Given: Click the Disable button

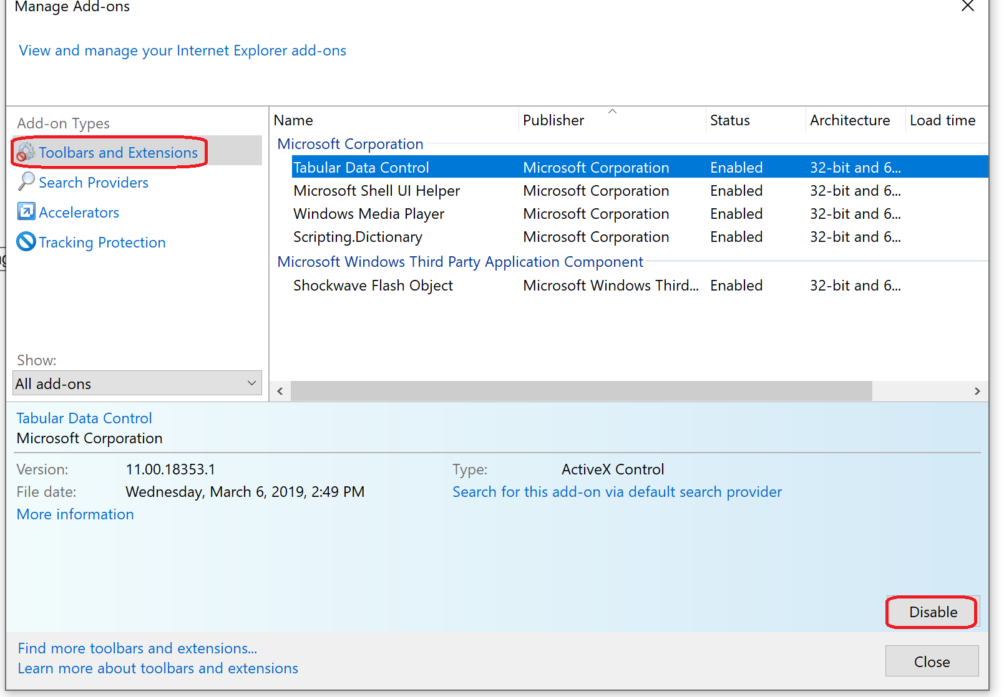Looking at the screenshot, I should pyautogui.click(x=933, y=612).
